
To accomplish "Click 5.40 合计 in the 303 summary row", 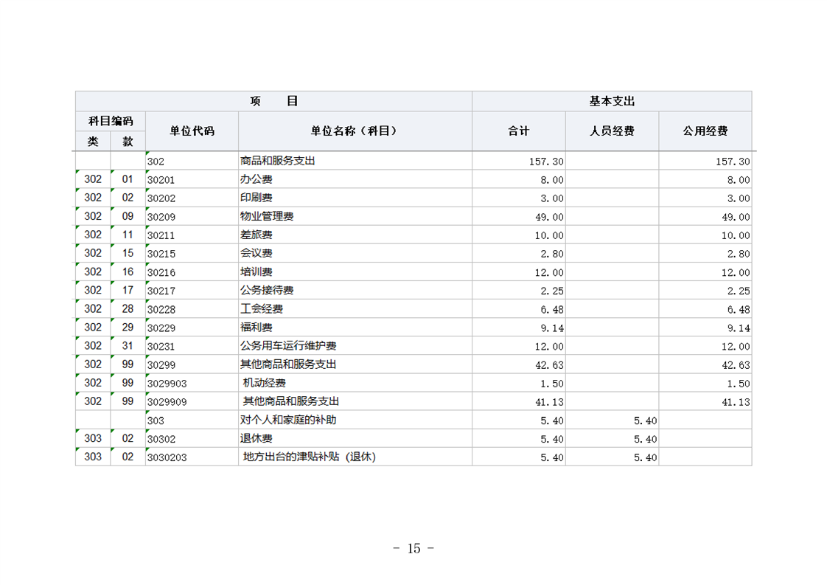I will point(551,420).
